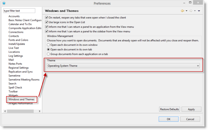Open Sametime Meeting Rooms preferences
The width and height of the screenshot is (208, 130).
pos(24,80)
